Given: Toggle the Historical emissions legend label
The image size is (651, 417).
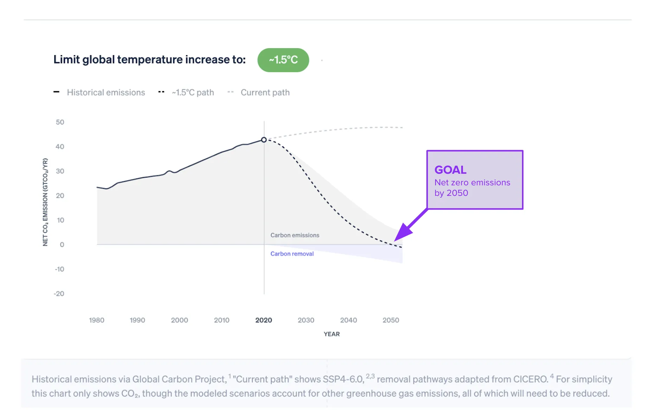Looking at the screenshot, I should 106,92.
